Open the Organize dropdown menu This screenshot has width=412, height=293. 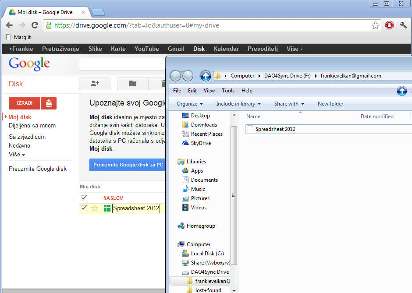click(x=190, y=104)
